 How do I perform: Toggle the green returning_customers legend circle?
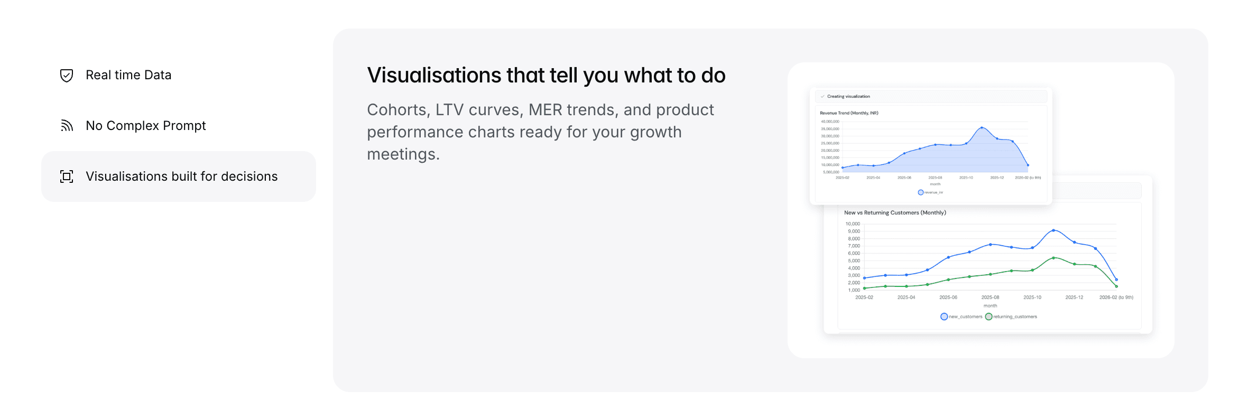tap(988, 317)
